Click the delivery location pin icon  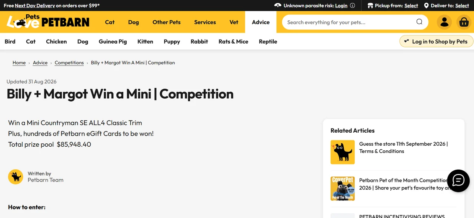(426, 6)
